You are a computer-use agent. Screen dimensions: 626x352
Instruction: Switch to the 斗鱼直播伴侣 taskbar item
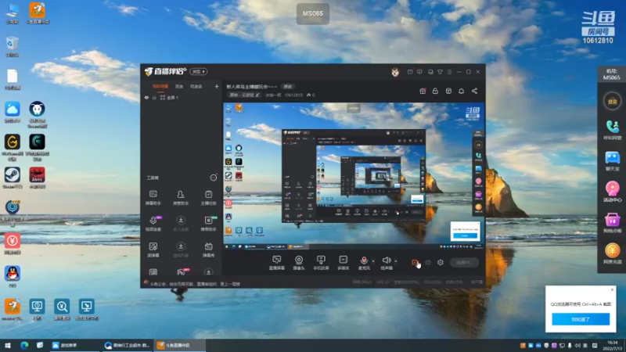[179, 346]
